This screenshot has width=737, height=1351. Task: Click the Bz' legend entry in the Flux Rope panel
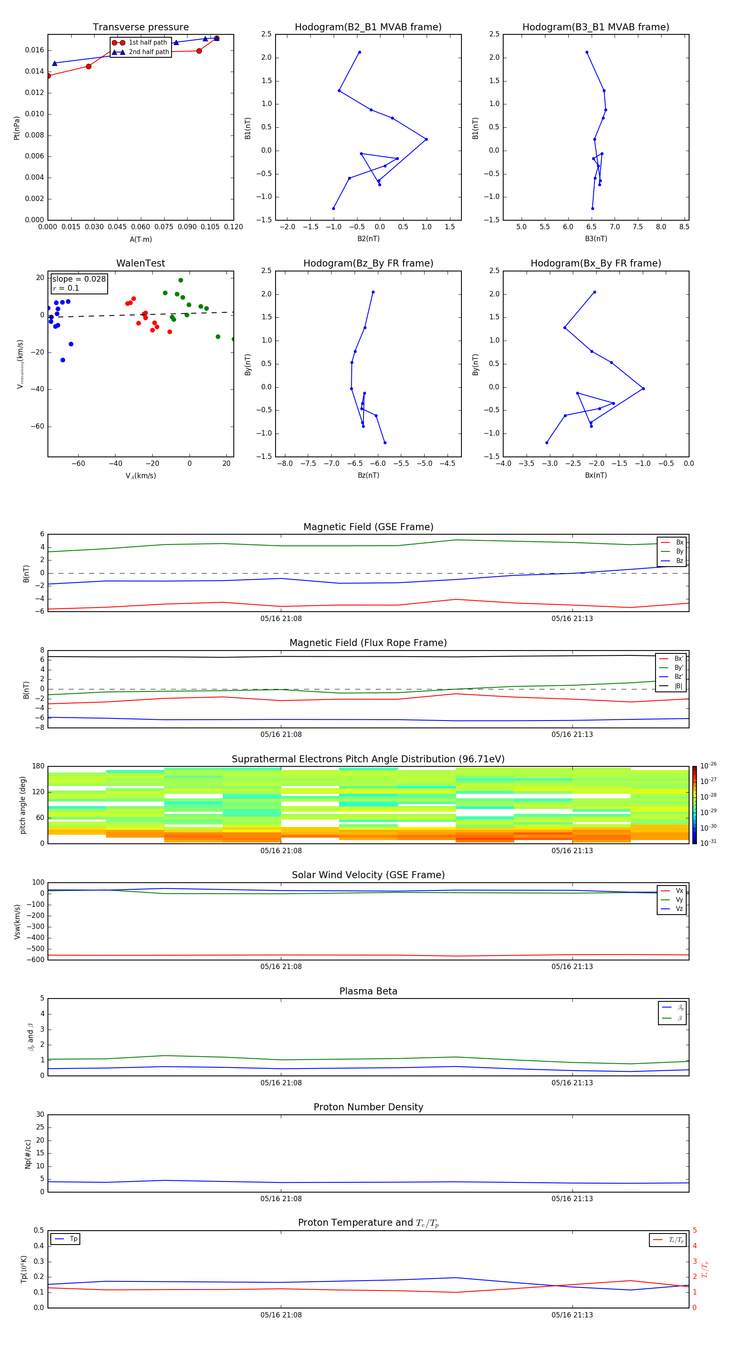671,677
